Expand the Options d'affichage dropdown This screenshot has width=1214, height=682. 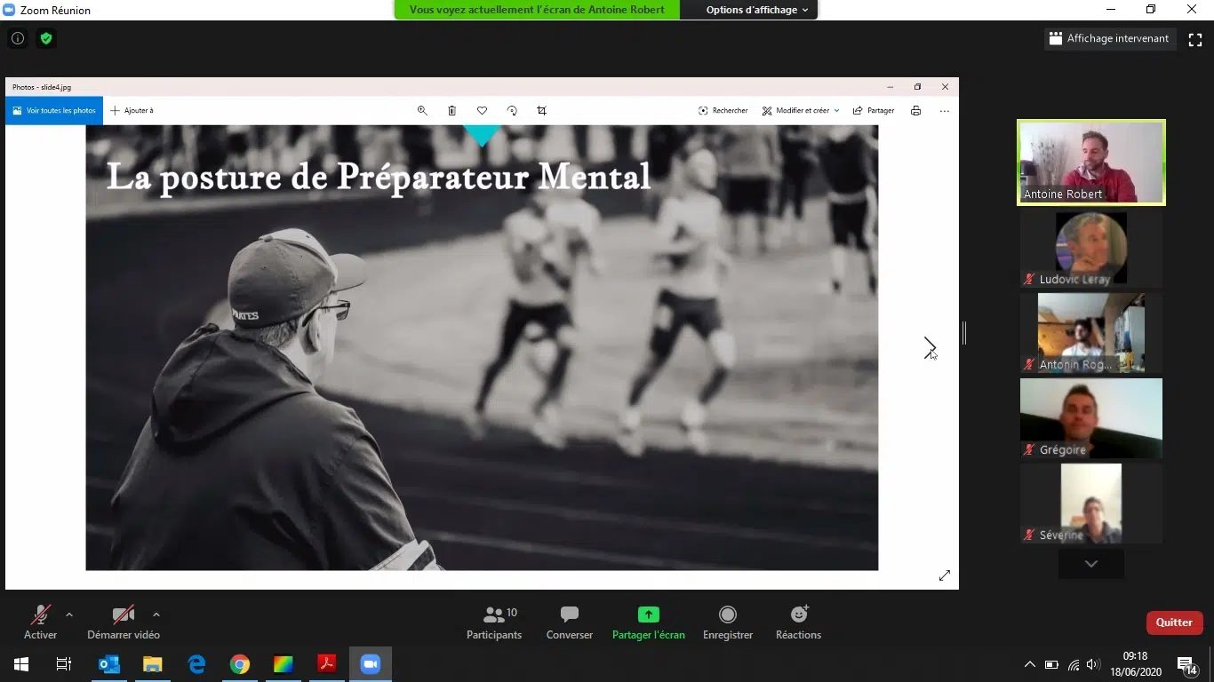coord(756,11)
